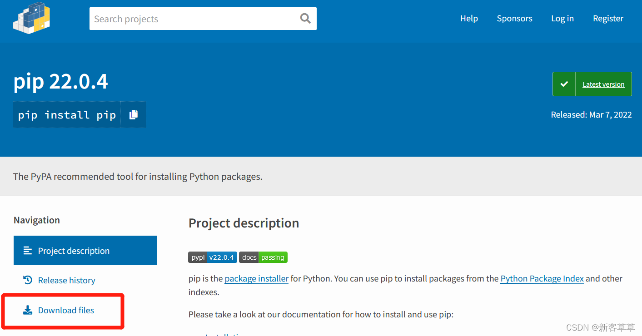Viewport: 642px width, 336px height.
Task: Open the Register page
Action: point(608,19)
